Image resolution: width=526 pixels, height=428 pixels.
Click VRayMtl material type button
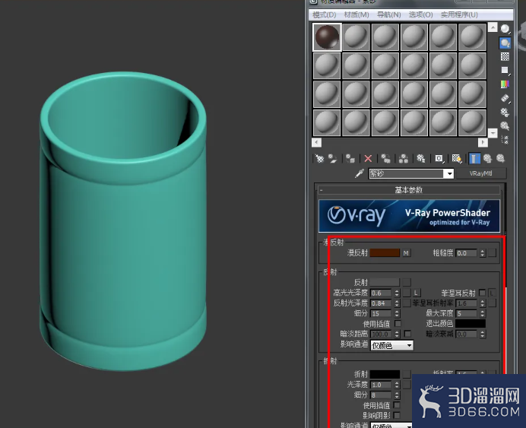pyautogui.click(x=480, y=173)
